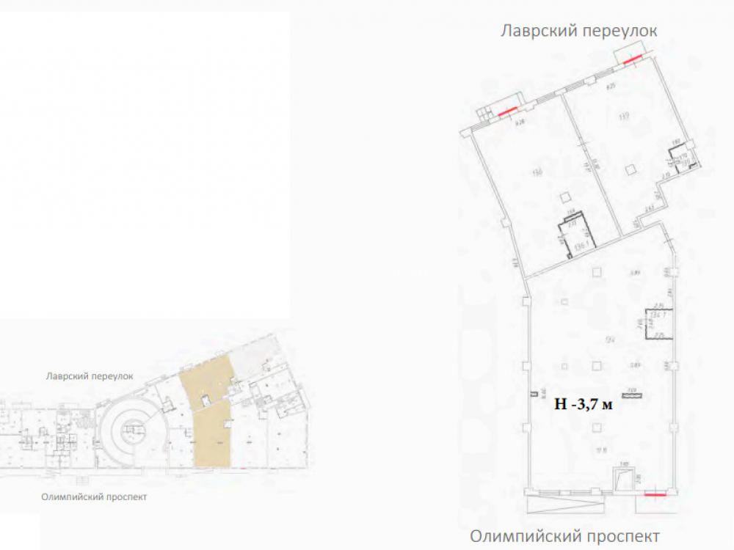Click room number 137 on the detailed plan

624,115
